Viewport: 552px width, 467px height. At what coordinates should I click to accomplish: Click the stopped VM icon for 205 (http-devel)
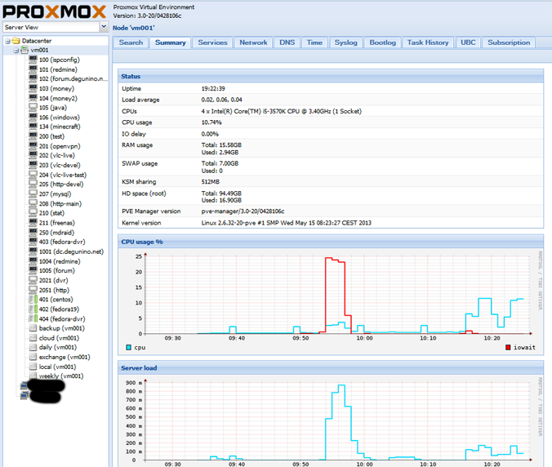[x=33, y=184]
